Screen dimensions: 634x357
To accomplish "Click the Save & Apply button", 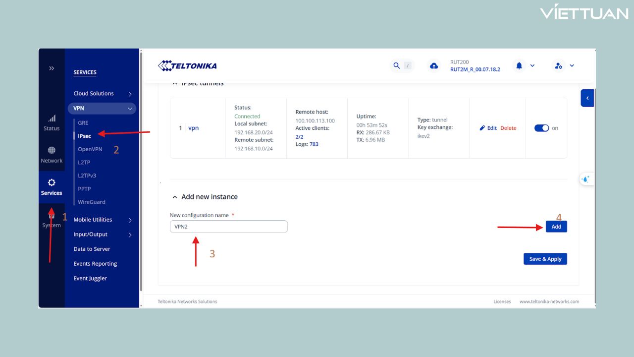I will point(545,259).
